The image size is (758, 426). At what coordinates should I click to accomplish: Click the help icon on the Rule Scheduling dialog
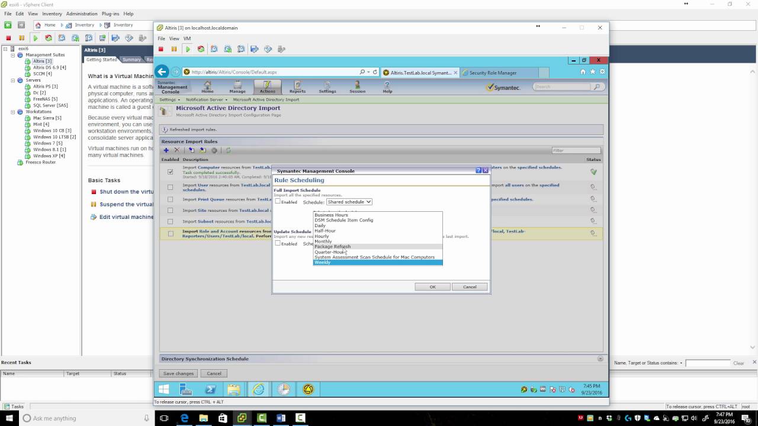point(478,170)
